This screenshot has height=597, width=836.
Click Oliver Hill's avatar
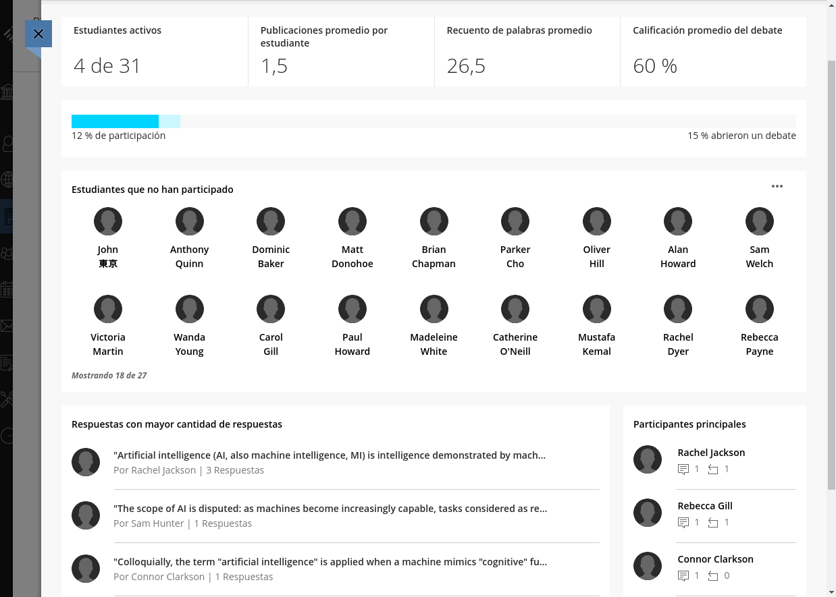click(597, 221)
